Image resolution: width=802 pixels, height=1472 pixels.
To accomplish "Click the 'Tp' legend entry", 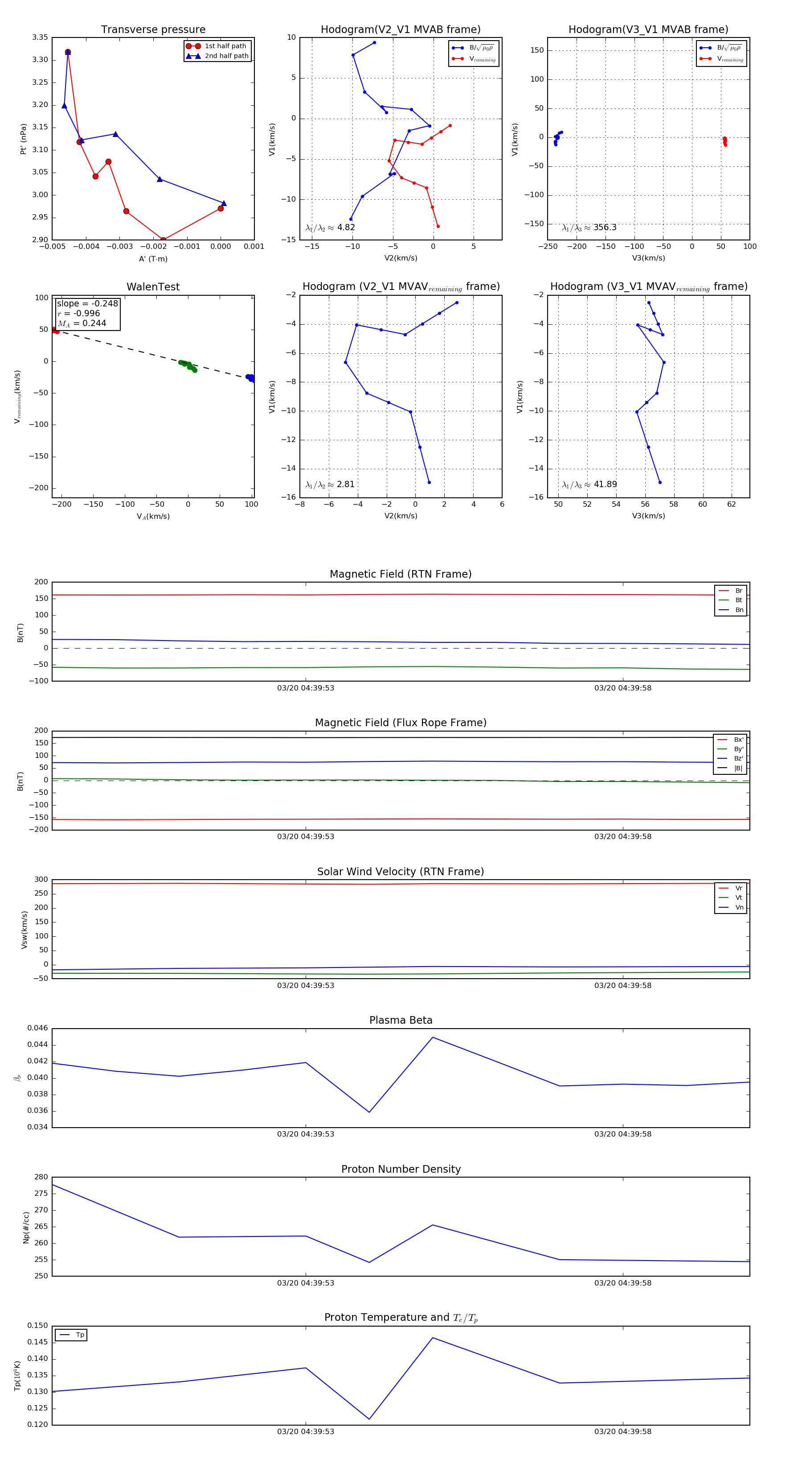I will (71, 1336).
